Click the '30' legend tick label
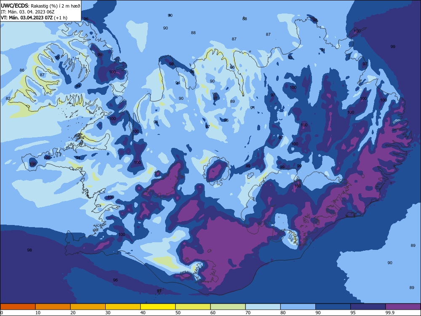 pos(108,313)
